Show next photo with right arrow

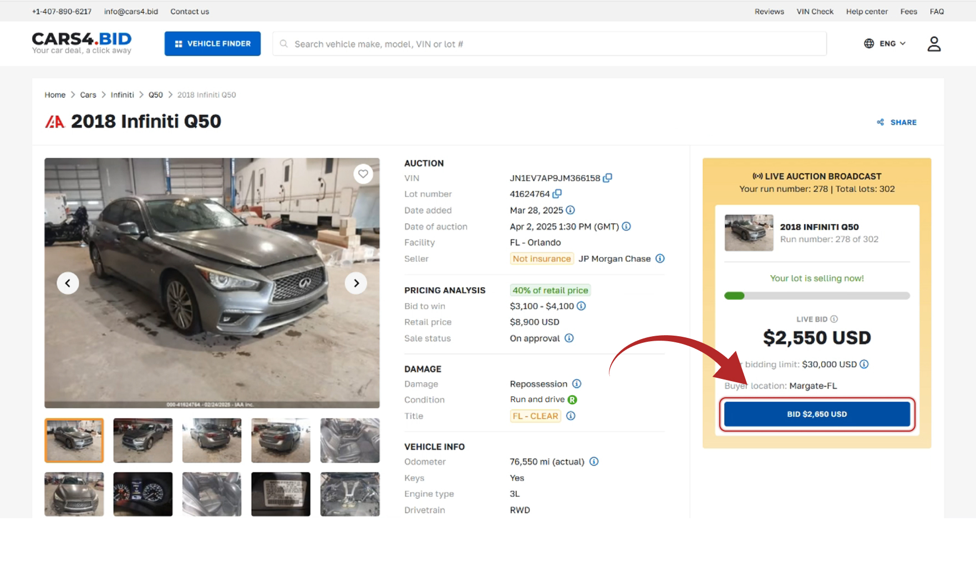pos(356,283)
